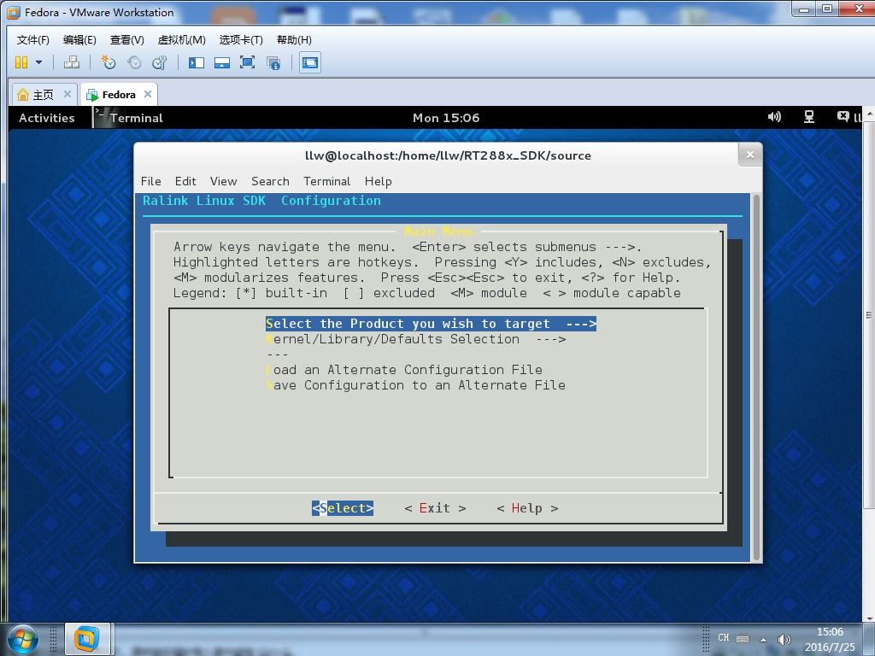Open the terminal Edit menu
The width and height of the screenshot is (875, 656).
[x=185, y=181]
